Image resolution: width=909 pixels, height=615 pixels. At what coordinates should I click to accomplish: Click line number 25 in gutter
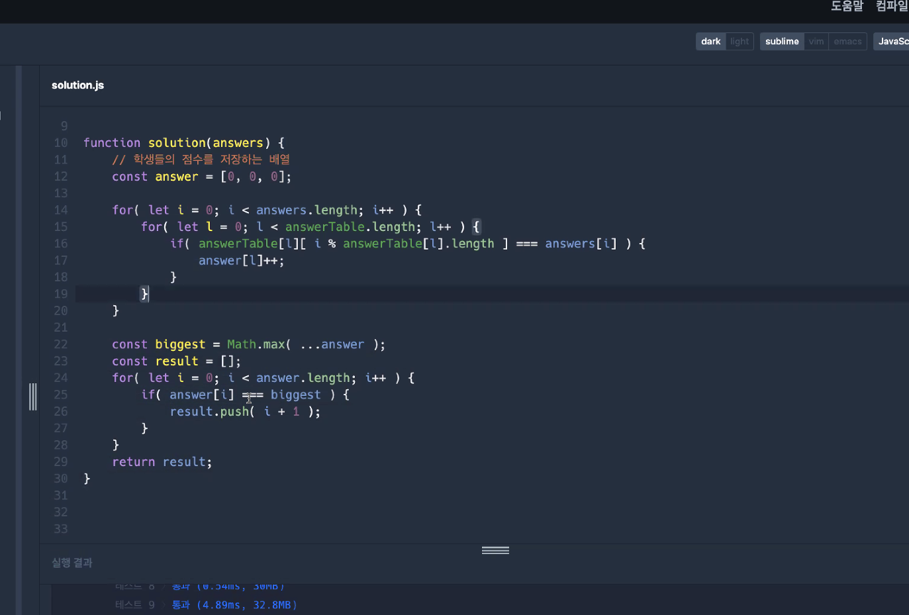click(x=61, y=395)
